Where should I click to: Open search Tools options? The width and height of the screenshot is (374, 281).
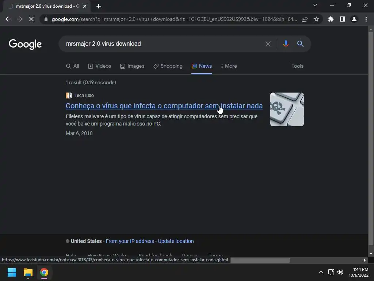coord(297,66)
